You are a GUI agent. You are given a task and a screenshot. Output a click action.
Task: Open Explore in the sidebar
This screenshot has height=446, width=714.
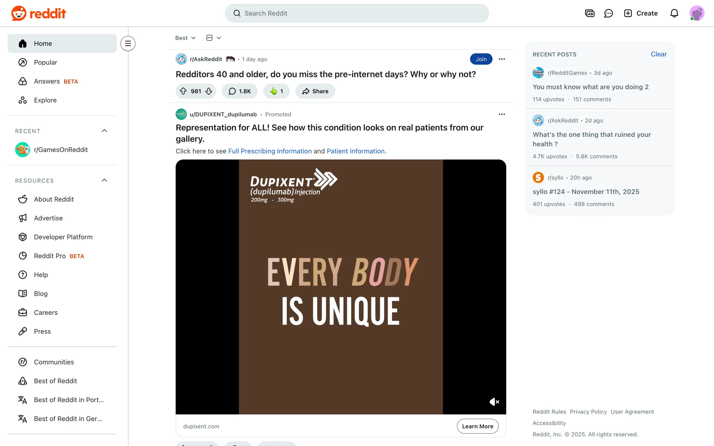tap(45, 100)
